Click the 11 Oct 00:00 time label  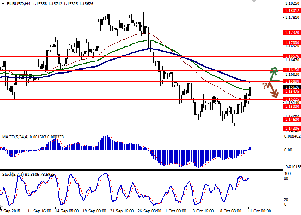click(x=260, y=211)
